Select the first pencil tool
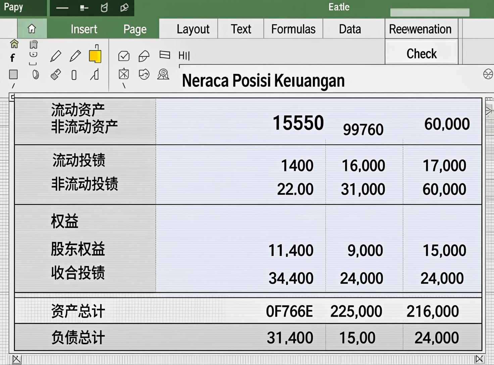The width and height of the screenshot is (494, 365). pyautogui.click(x=56, y=56)
